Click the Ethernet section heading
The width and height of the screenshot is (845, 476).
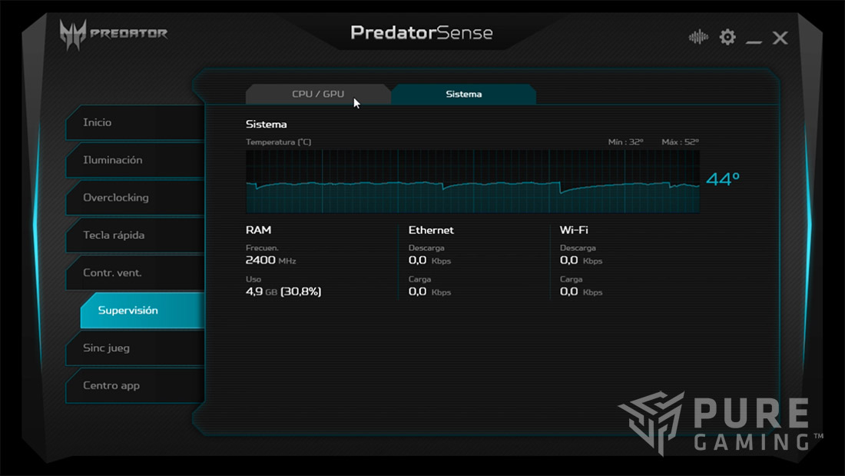click(431, 230)
